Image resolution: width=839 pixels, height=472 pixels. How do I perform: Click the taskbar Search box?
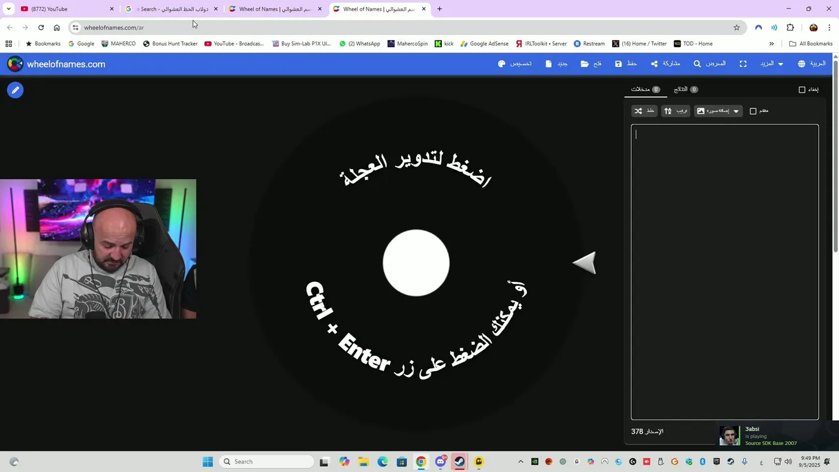tap(266, 462)
